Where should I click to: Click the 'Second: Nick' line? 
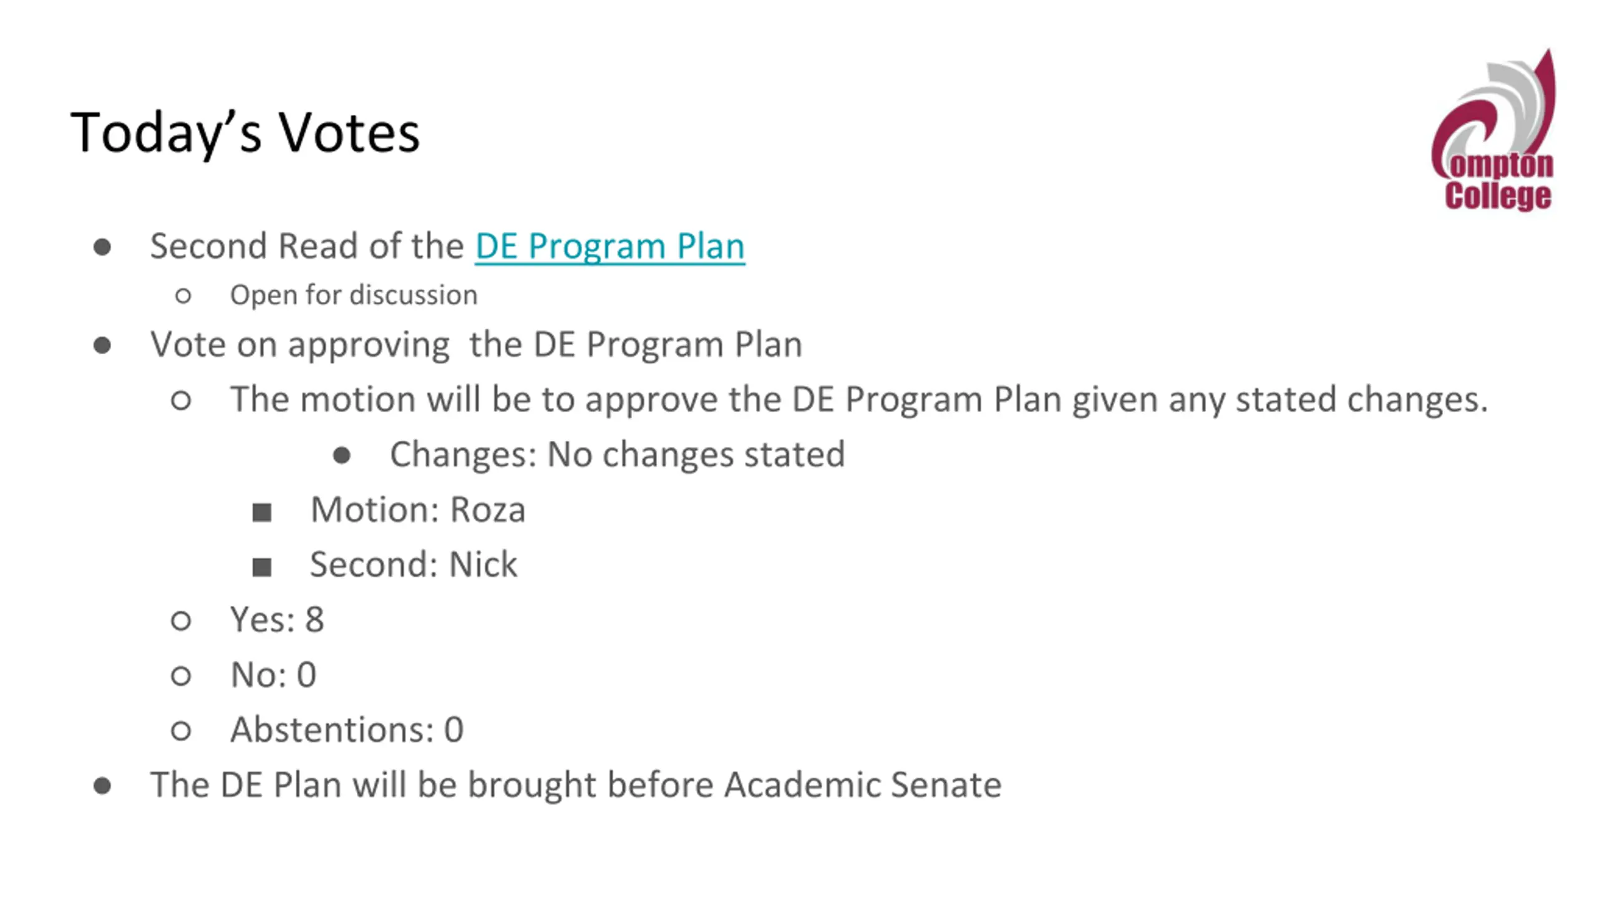coord(414,564)
